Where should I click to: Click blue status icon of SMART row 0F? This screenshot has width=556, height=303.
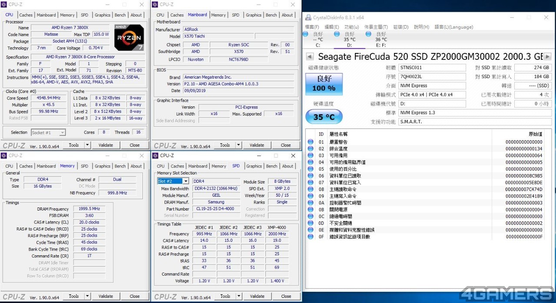coord(311,237)
